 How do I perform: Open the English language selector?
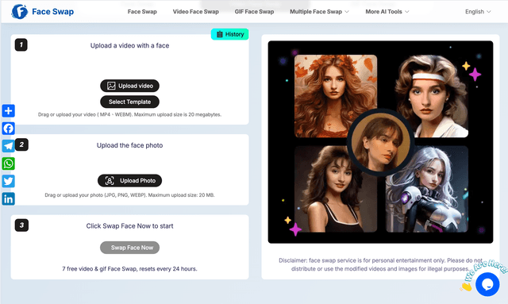click(478, 12)
